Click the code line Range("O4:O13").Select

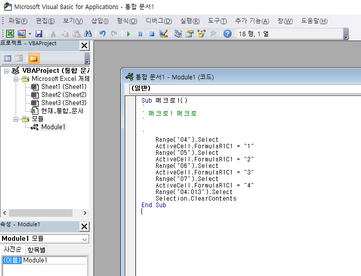tap(194, 192)
